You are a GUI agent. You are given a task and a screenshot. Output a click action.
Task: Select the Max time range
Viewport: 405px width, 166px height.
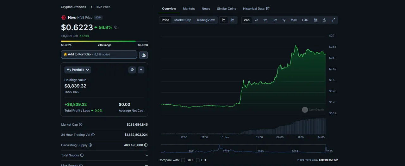tap(294, 20)
